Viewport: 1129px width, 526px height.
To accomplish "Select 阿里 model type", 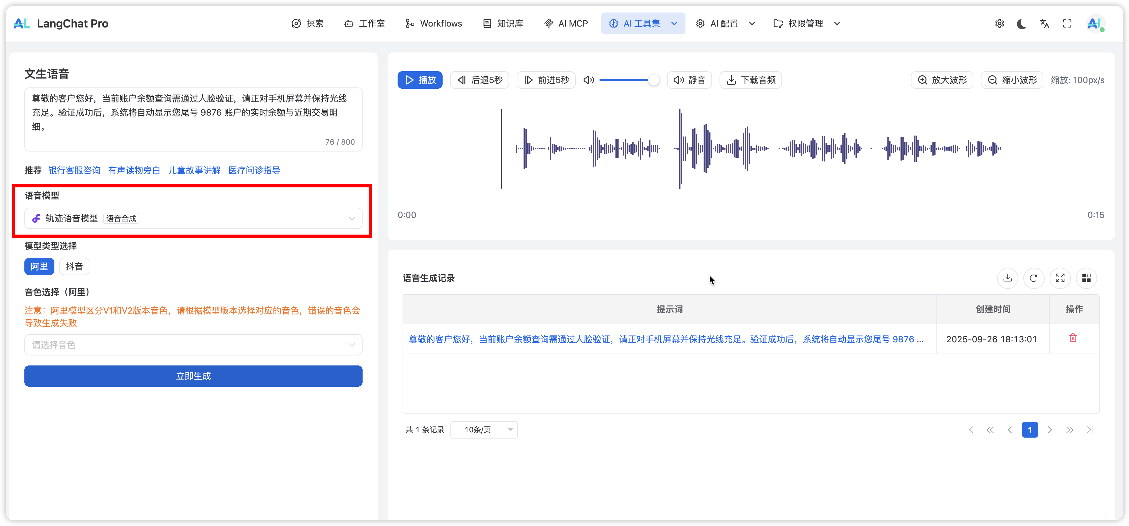I will click(x=39, y=266).
